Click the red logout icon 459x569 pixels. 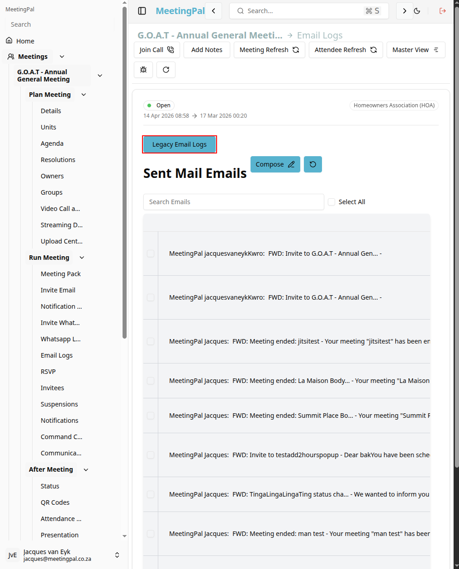pos(443,11)
